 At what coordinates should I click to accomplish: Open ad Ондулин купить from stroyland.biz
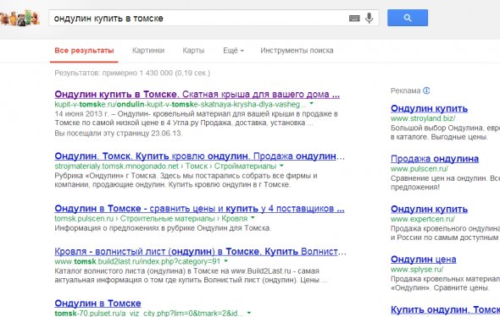coord(429,108)
